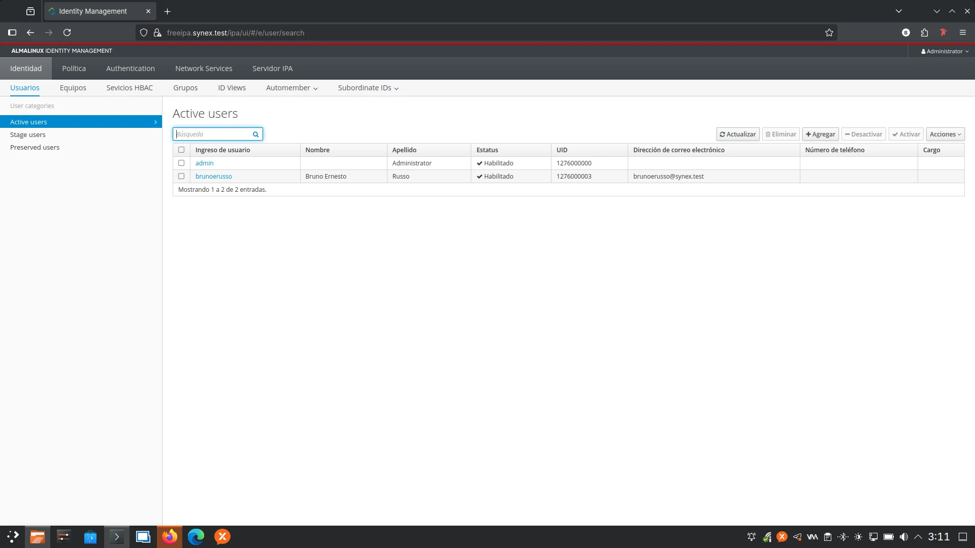Image resolution: width=975 pixels, height=548 pixels.
Task: Click the Actualizar refresh button
Action: point(737,134)
